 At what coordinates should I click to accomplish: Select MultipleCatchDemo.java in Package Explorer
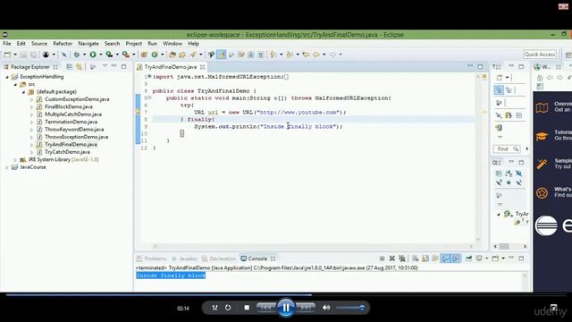(x=73, y=114)
